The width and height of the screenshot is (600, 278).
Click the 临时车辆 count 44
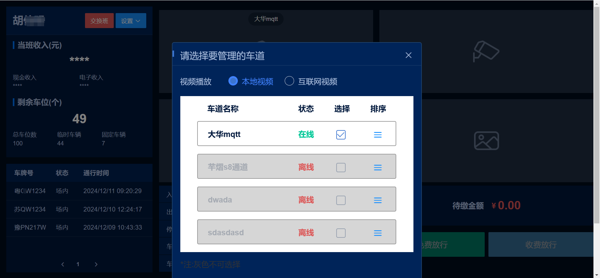(x=60, y=143)
